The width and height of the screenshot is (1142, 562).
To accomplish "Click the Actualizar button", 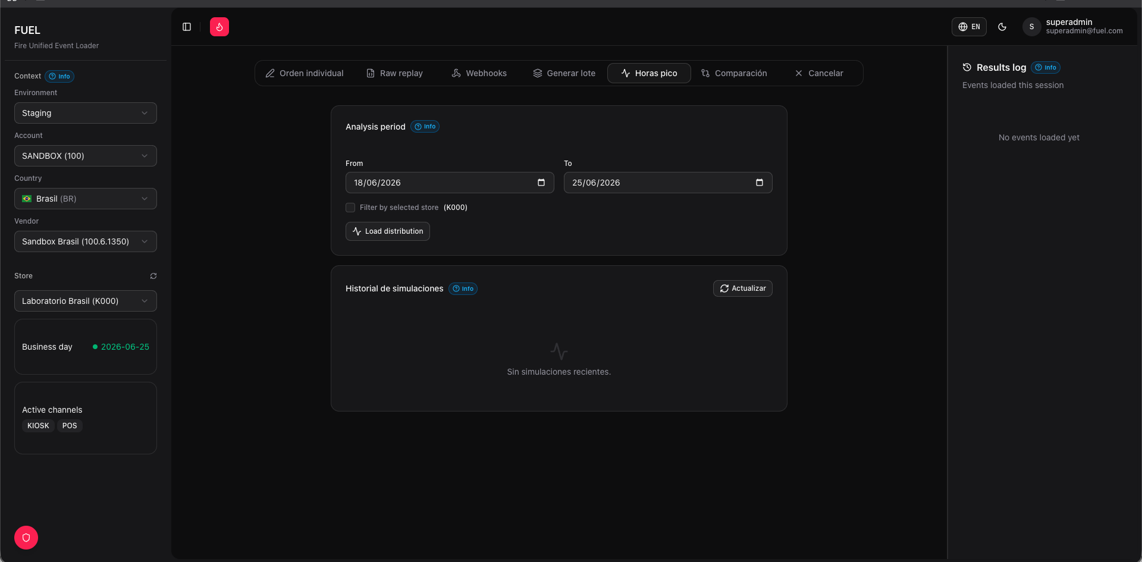I will 743,288.
